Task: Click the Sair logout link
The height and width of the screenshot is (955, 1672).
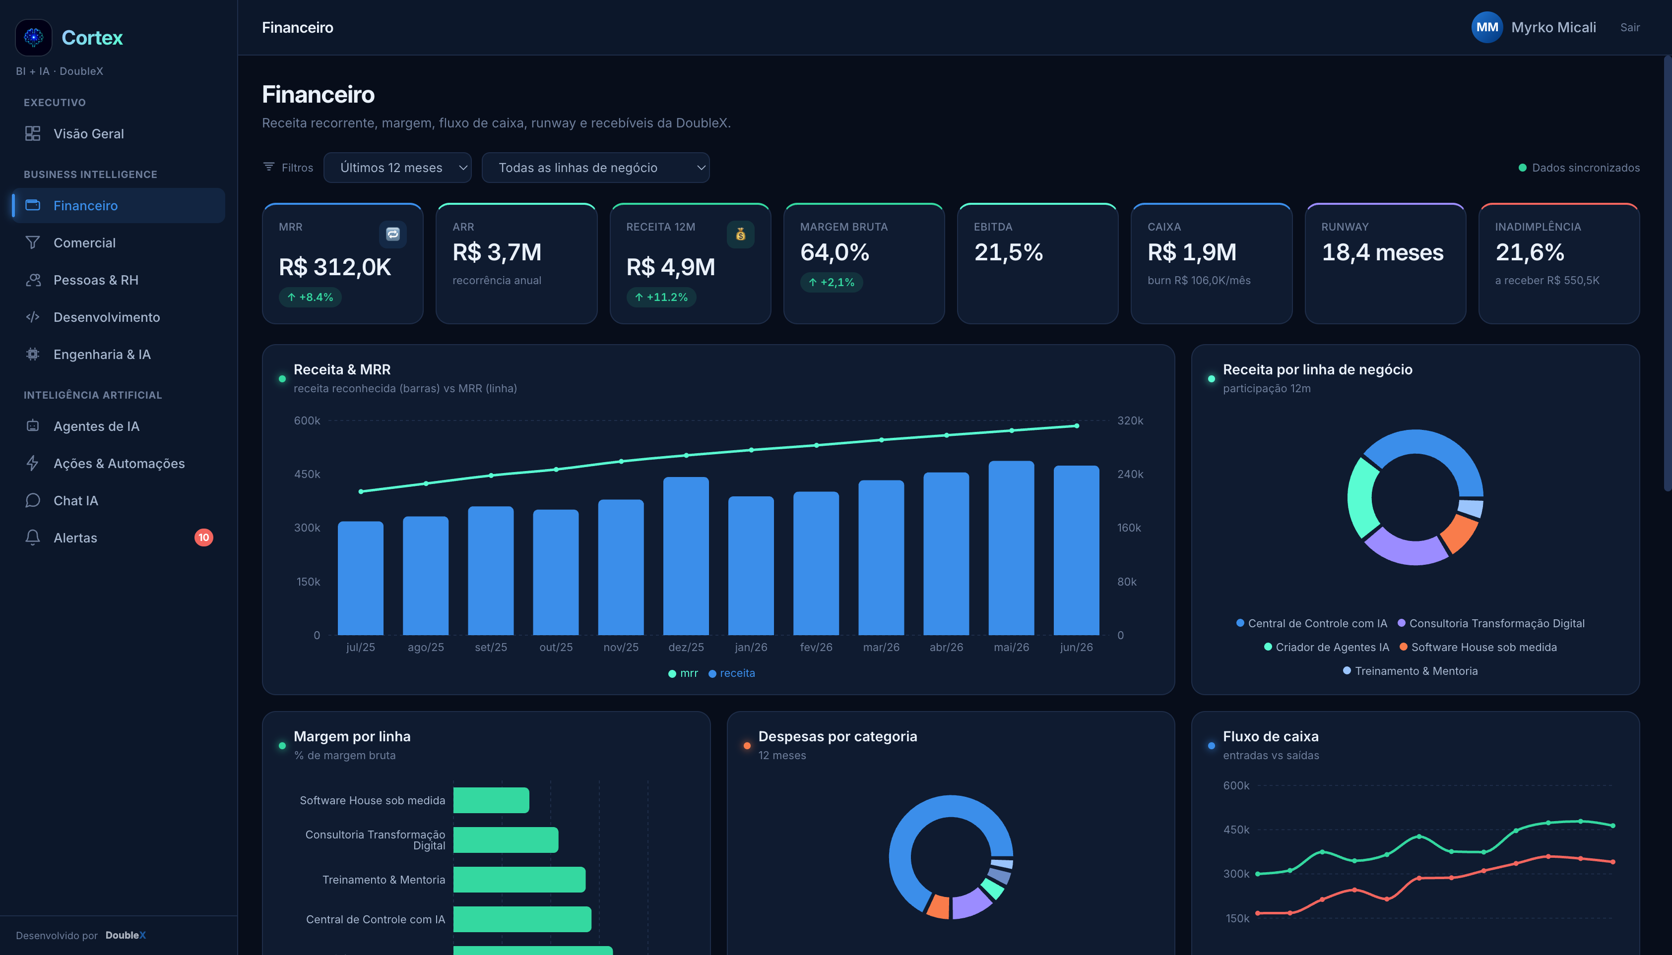Action: pos(1629,28)
